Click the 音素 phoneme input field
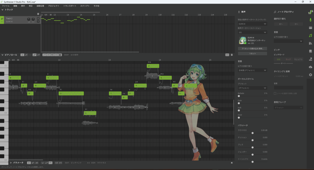 coord(288,88)
